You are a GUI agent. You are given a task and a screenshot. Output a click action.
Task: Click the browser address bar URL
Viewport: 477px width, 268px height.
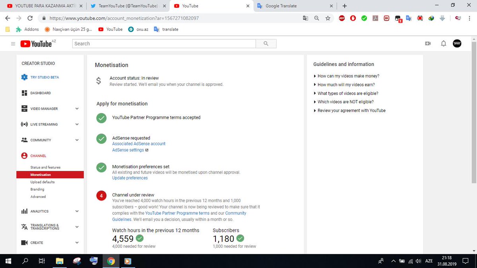124,18
